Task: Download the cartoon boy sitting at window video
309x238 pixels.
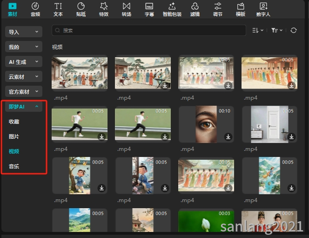Action: 165,188
